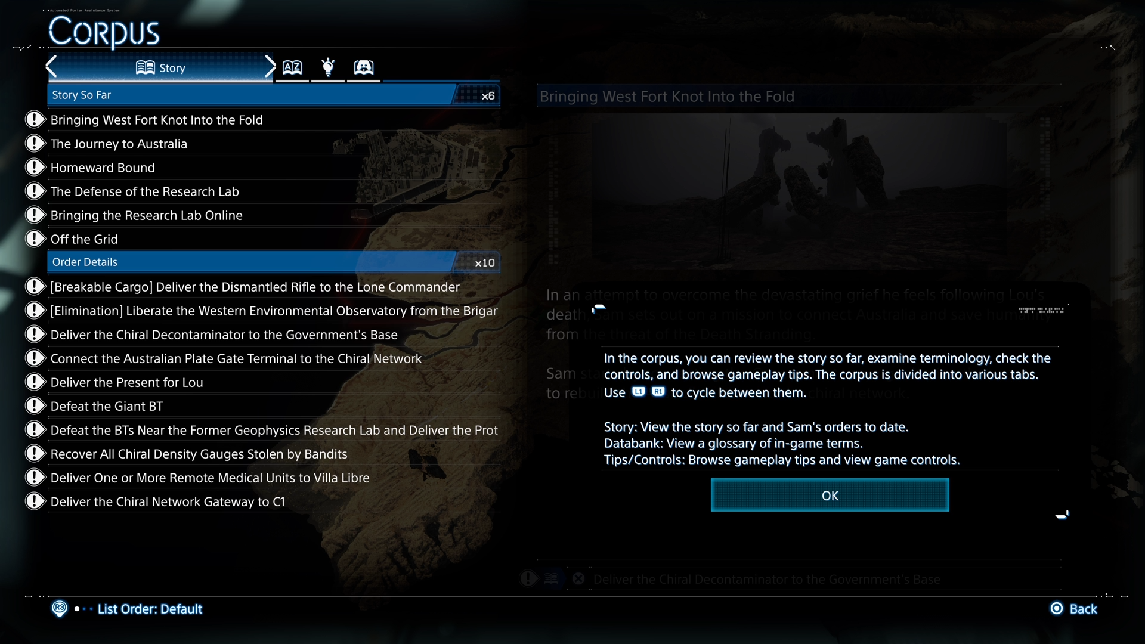Image resolution: width=1145 pixels, height=644 pixels.
Task: Click the circle button icon next to Back
Action: [1057, 608]
